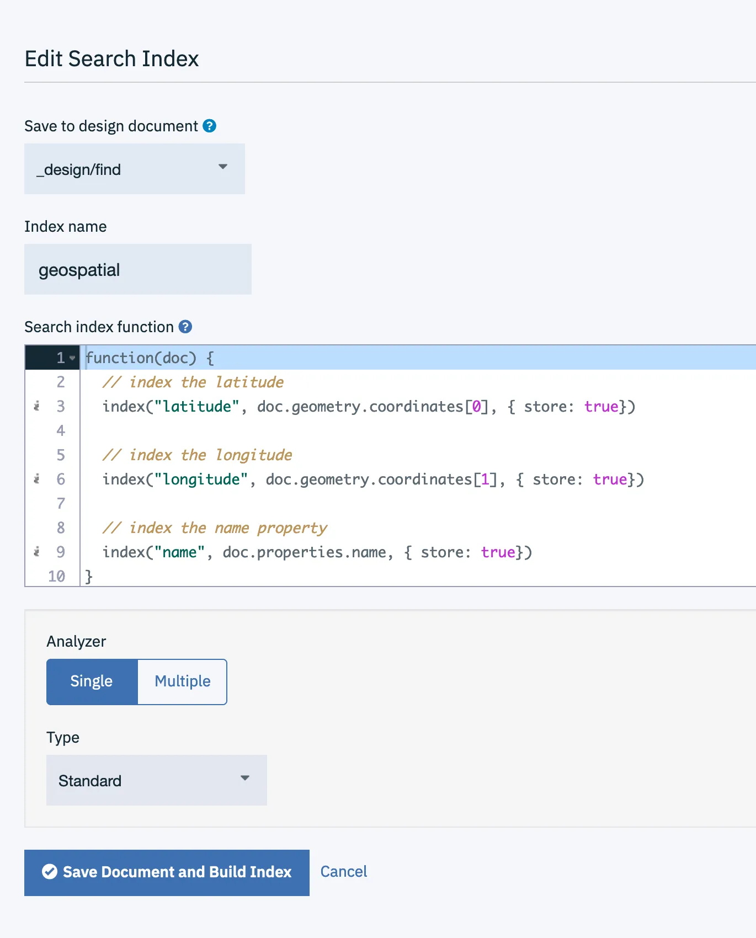Click the info marker on line 6
Screen dimensions: 756x938
pyautogui.click(x=36, y=479)
